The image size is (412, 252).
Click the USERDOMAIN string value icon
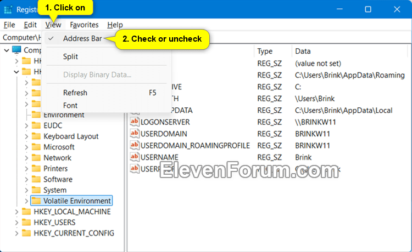click(x=135, y=134)
